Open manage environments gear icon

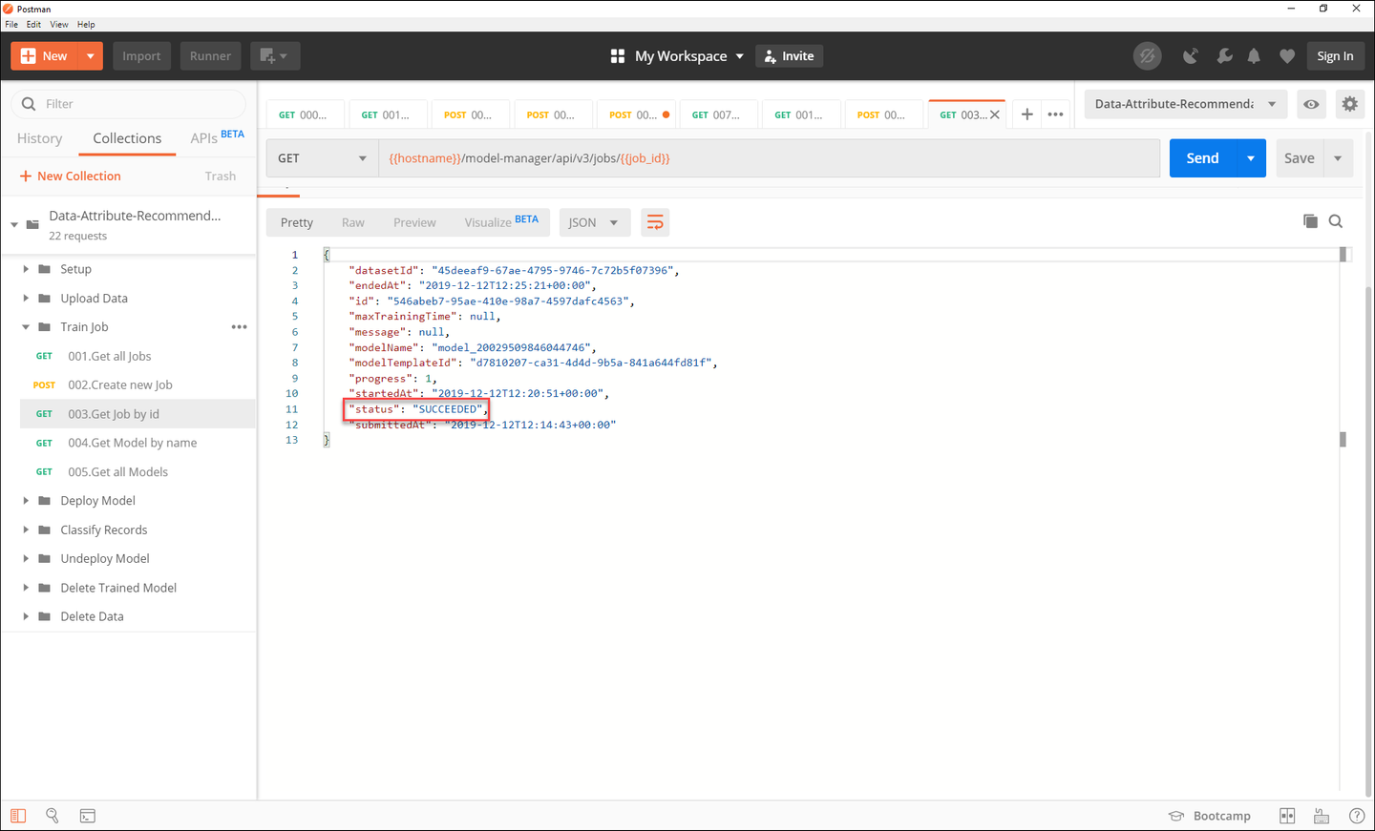[1349, 104]
